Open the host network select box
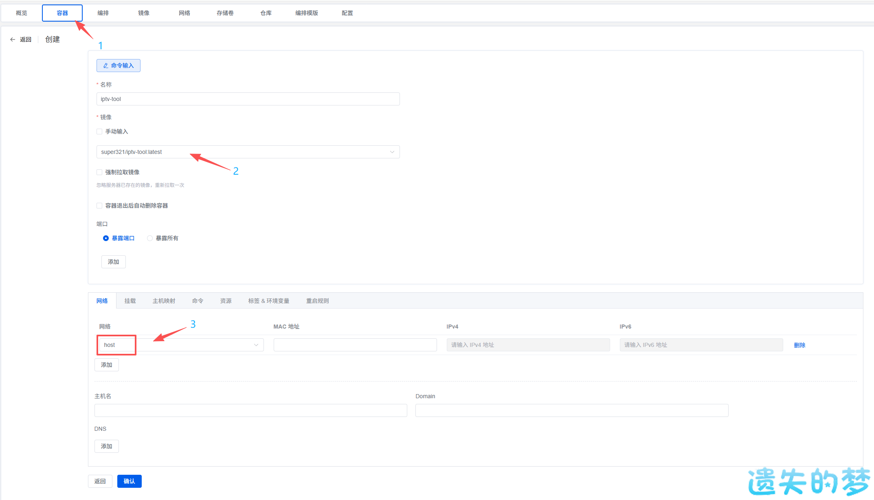The width and height of the screenshot is (874, 500). 181,345
